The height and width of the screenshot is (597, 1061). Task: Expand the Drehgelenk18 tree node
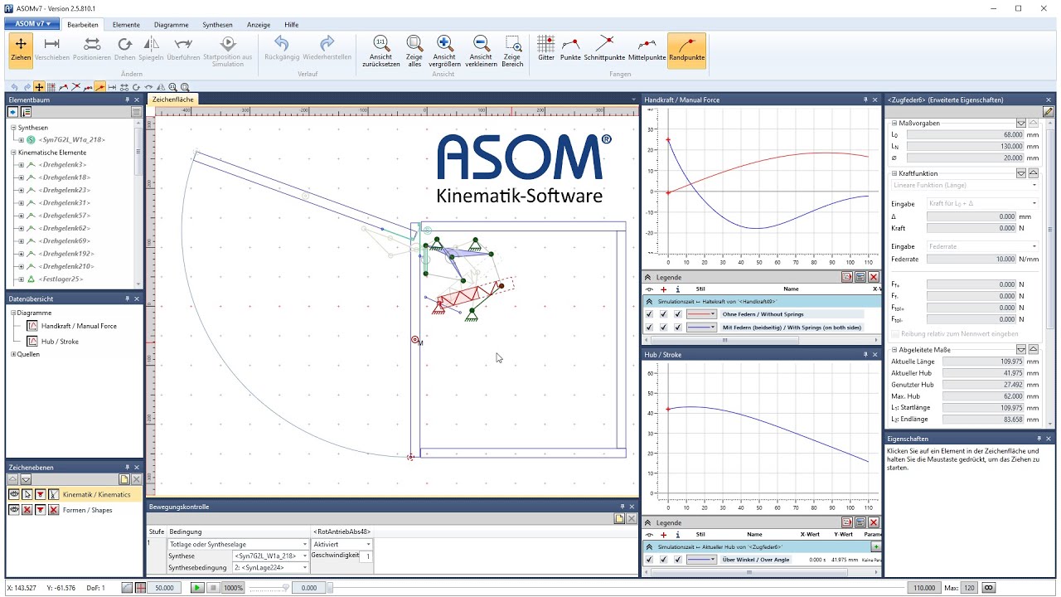21,177
